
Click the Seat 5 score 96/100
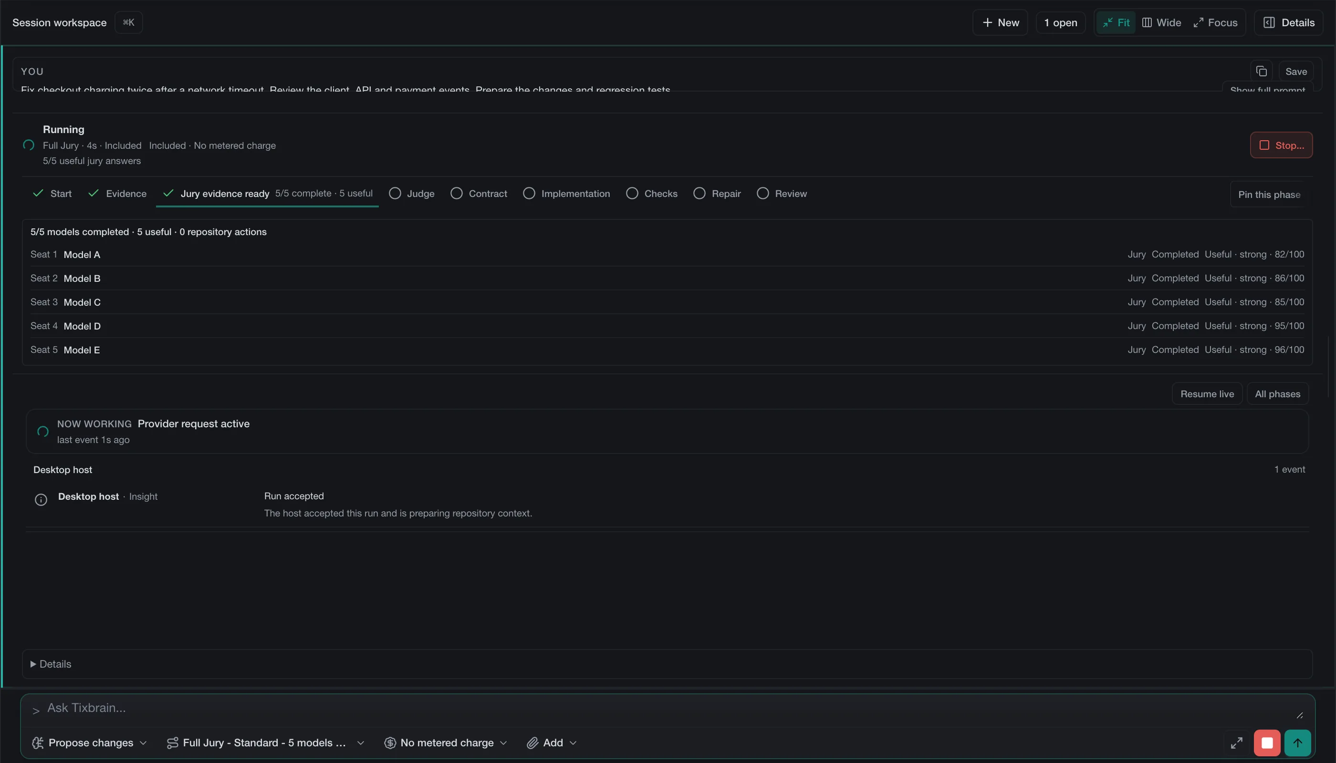click(x=1289, y=350)
